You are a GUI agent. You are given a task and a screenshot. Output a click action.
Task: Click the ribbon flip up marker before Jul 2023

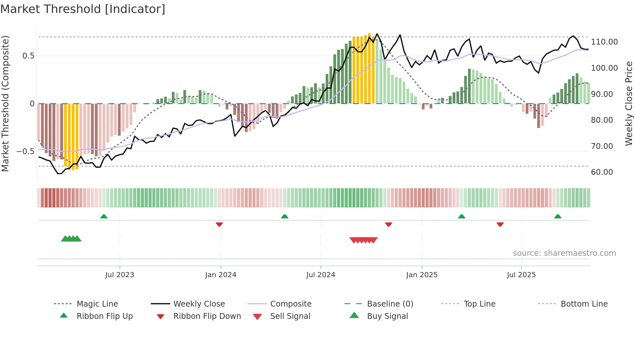[x=104, y=216]
